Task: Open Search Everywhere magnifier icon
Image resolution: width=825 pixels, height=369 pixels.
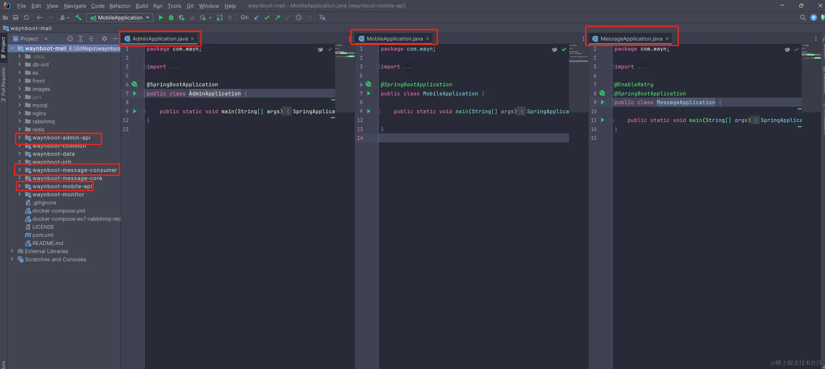Action: (x=803, y=18)
